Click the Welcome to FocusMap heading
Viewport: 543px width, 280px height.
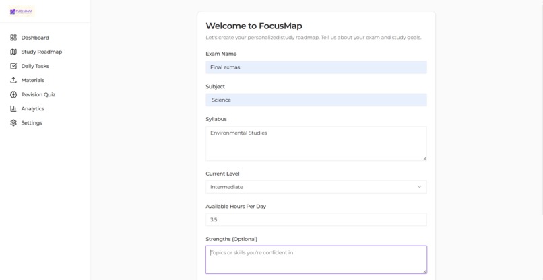(x=254, y=26)
